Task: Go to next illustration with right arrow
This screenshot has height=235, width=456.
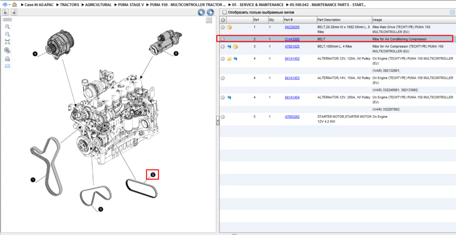Action: click(210, 12)
